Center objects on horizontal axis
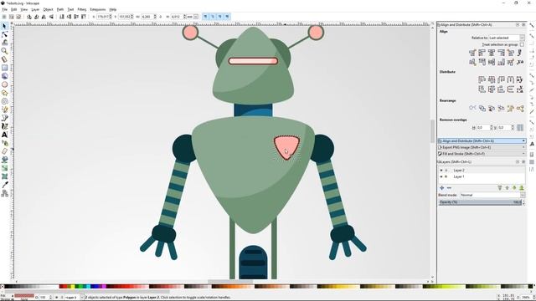The height and width of the screenshot is (301, 536). click(x=492, y=62)
